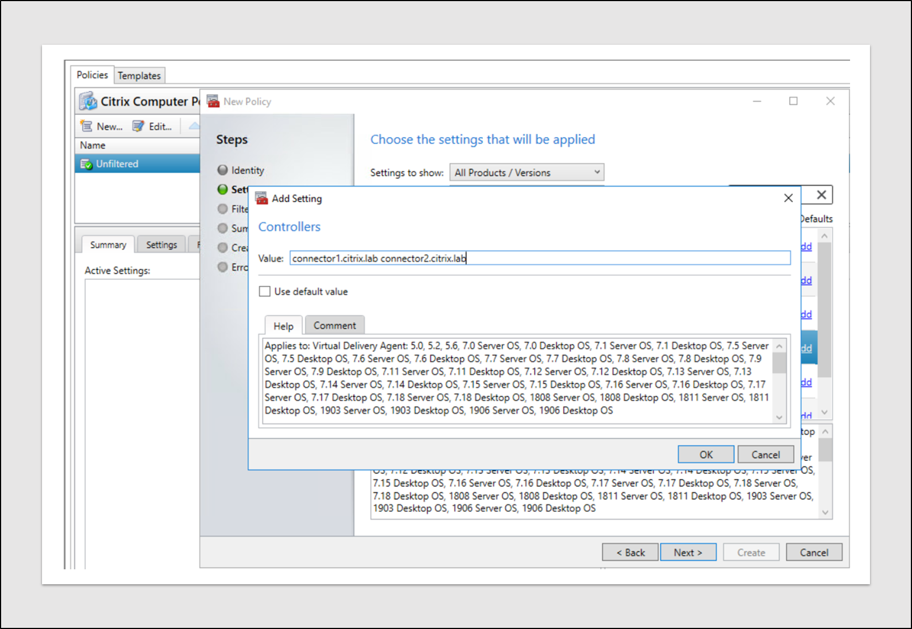The height and width of the screenshot is (629, 912).
Task: Select the Unfiltered policy icon
Action: coord(86,164)
